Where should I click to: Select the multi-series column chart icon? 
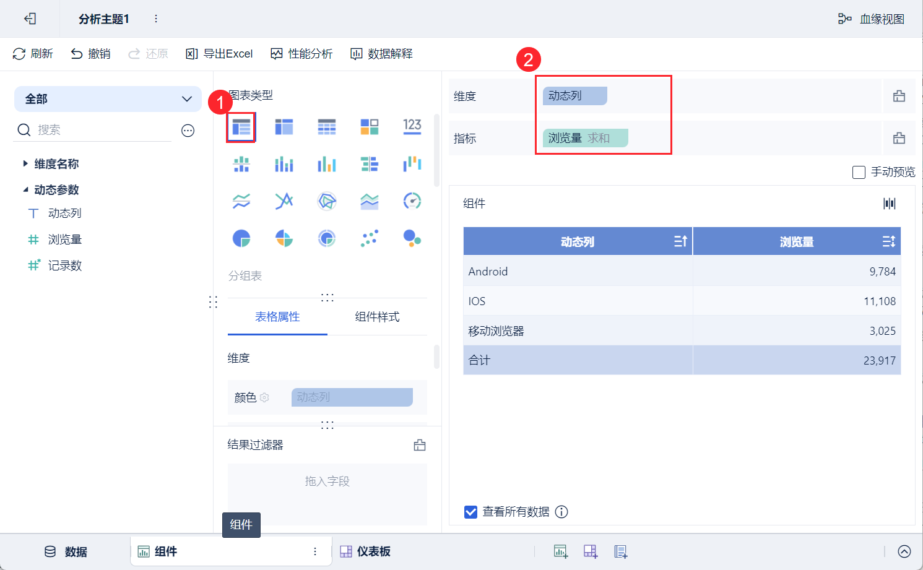[327, 164]
